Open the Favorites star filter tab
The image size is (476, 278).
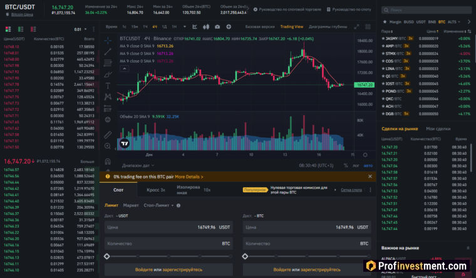[385, 22]
